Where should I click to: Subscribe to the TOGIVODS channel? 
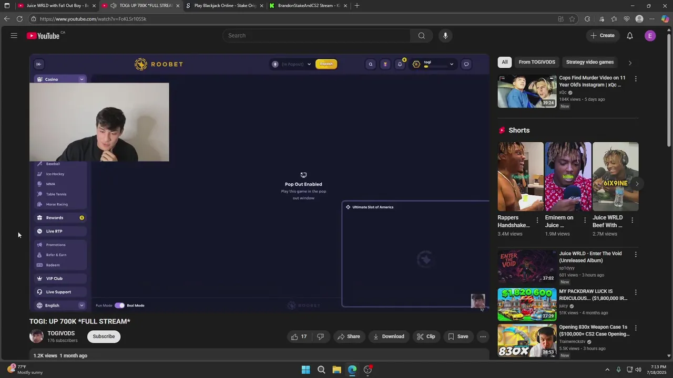tap(104, 337)
